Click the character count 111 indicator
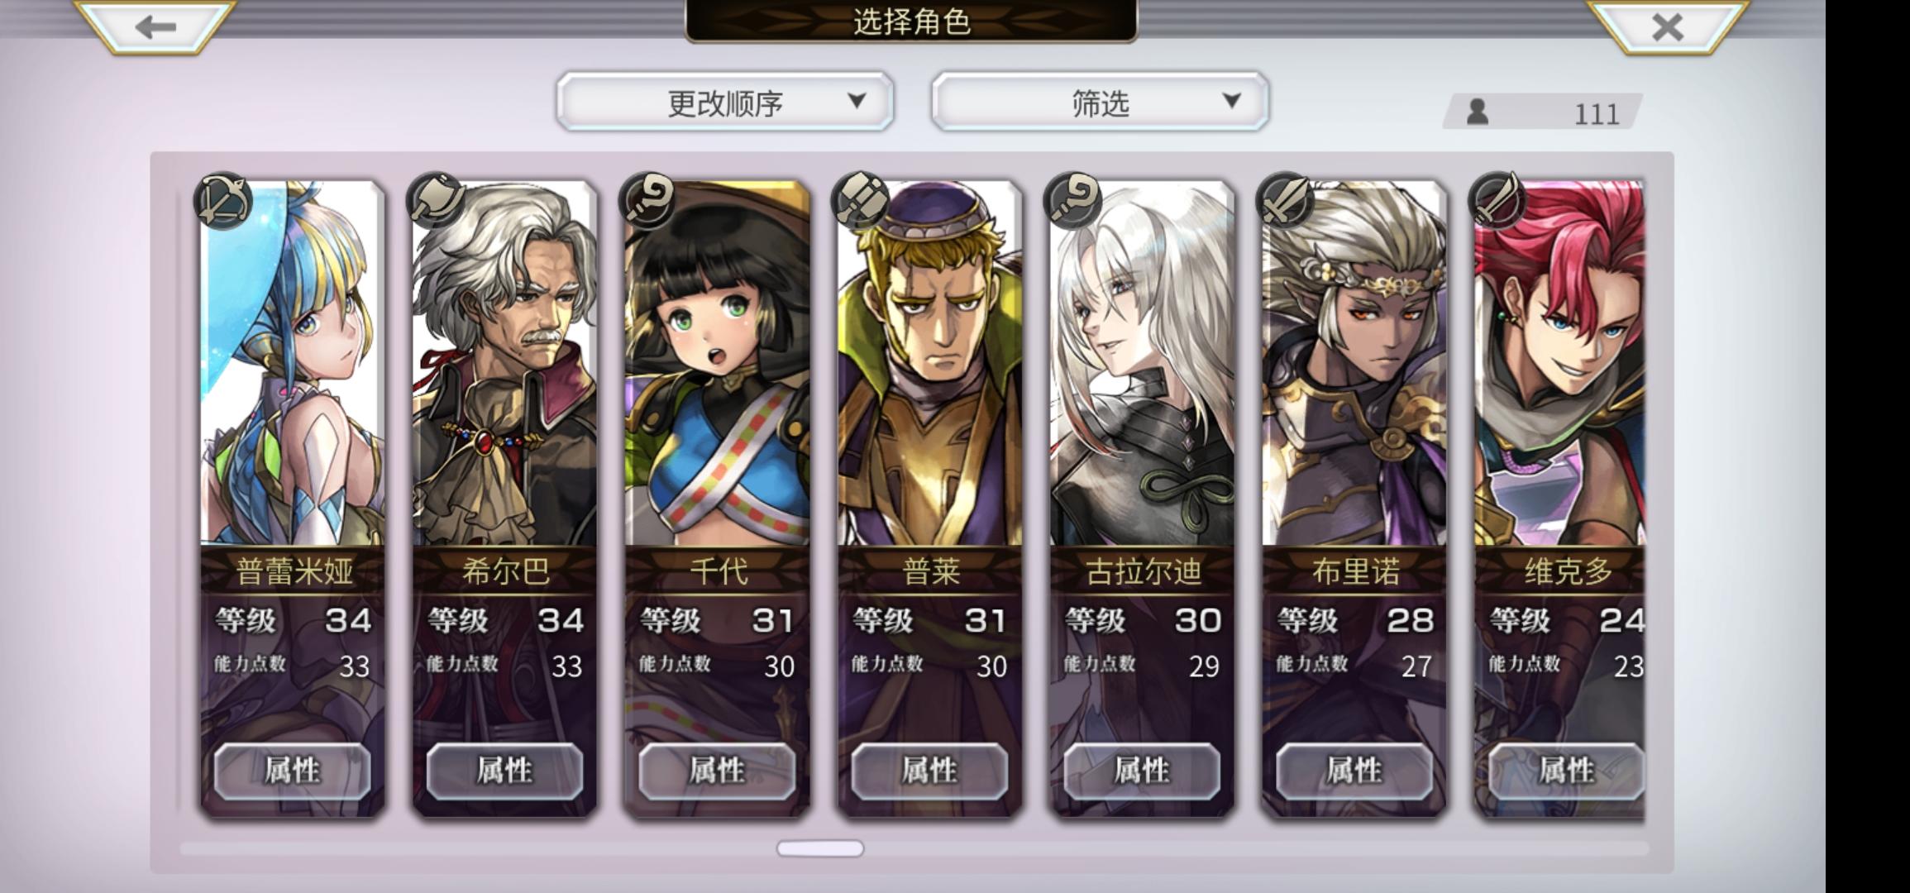This screenshot has width=1910, height=893. click(x=1543, y=112)
